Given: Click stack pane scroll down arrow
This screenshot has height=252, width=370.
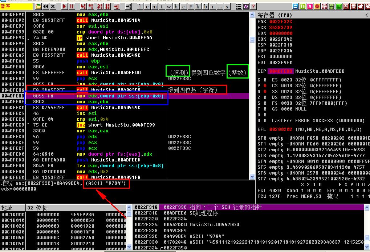Looking at the screenshot, I should [367, 247].
